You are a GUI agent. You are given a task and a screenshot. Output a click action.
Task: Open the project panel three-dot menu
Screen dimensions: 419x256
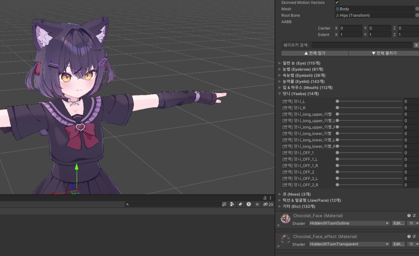pyautogui.click(x=270, y=198)
